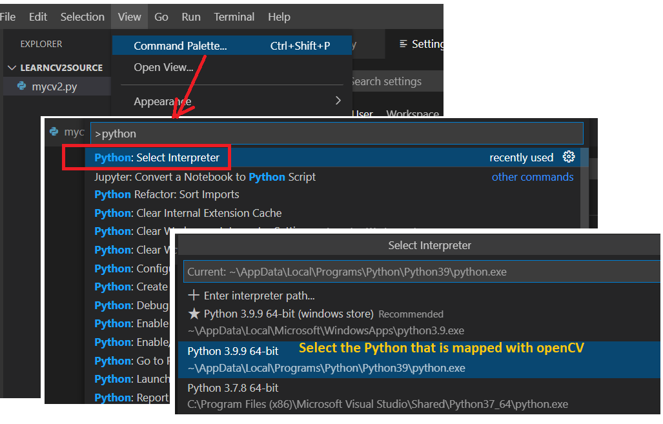Screen dimensions: 663x424
Task: Click the plus icon for Enter interpreter path
Action: [194, 296]
